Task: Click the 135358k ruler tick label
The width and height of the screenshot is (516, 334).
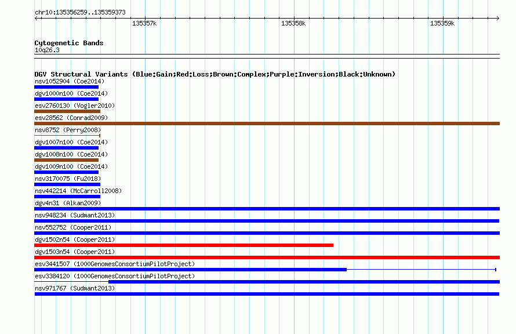Action: coord(293,24)
